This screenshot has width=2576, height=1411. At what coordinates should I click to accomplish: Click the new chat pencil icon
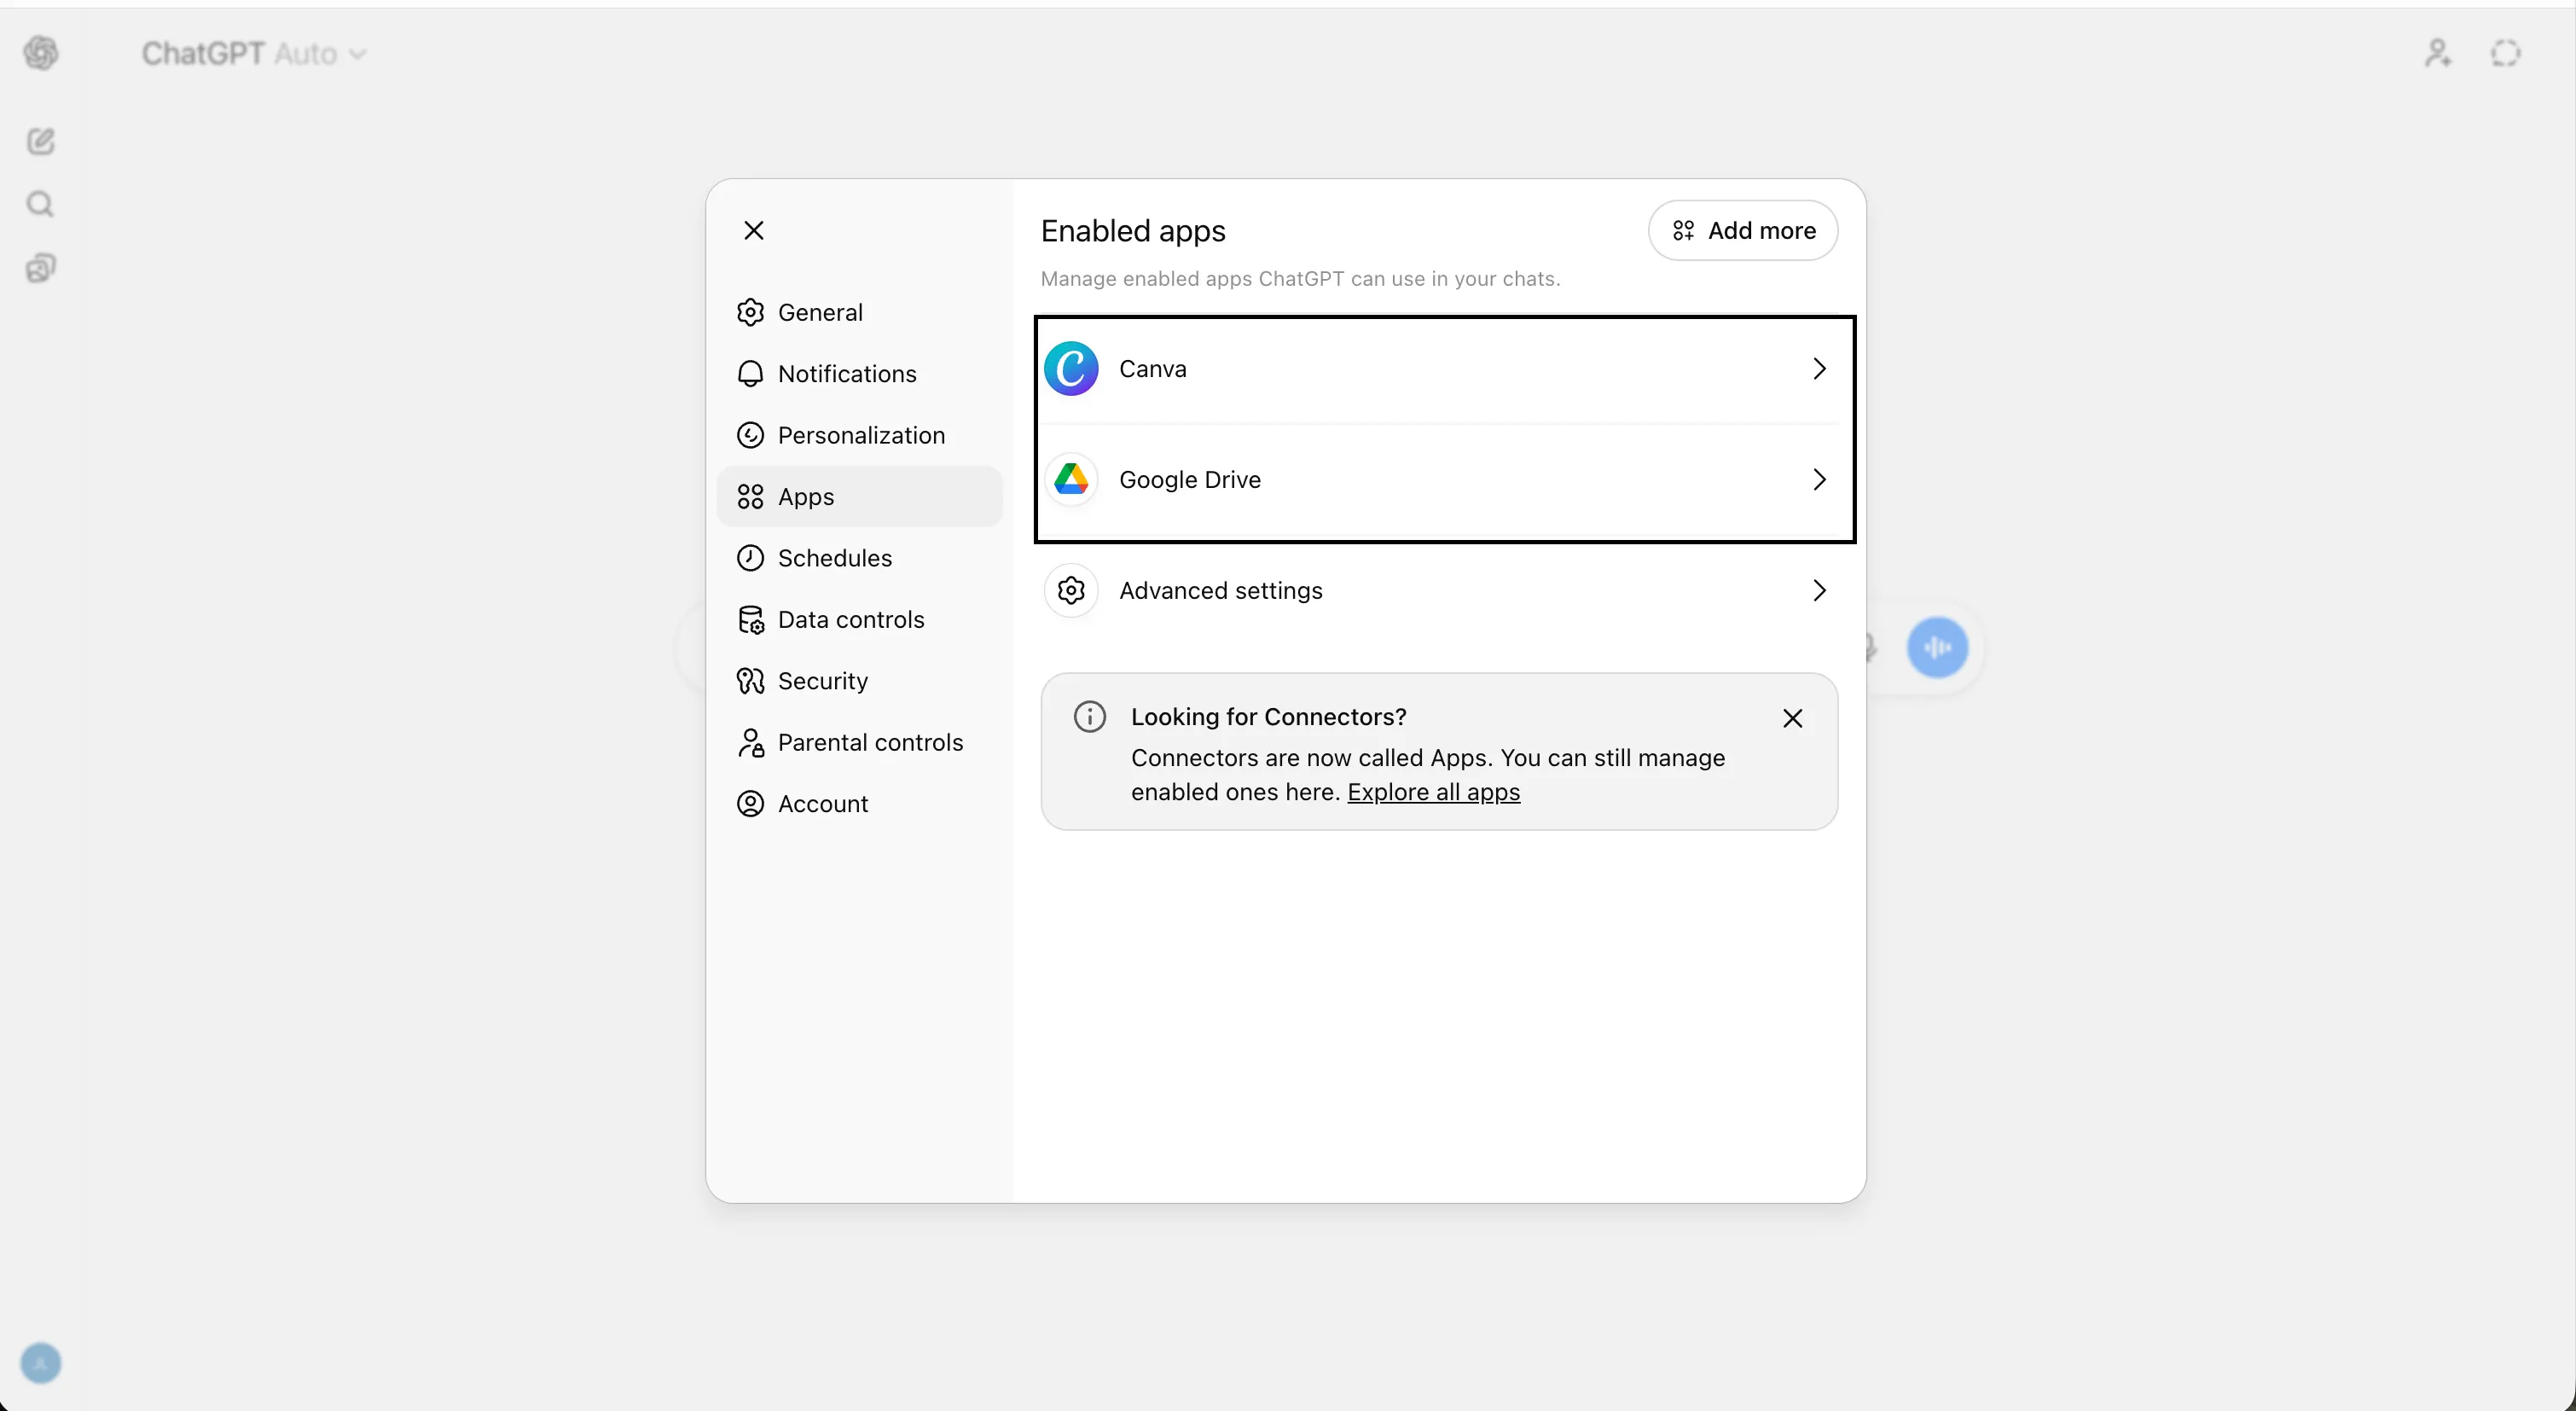coord(41,141)
